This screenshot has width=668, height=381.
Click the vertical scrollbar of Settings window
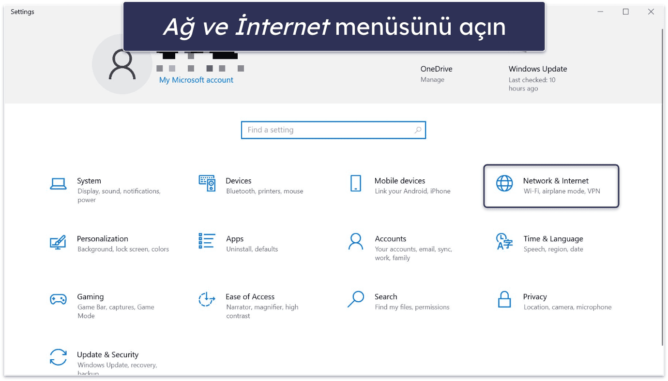[663, 187]
